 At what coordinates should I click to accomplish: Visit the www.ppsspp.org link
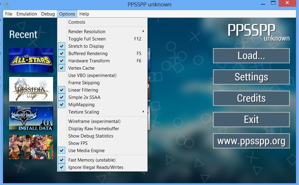tap(251, 141)
